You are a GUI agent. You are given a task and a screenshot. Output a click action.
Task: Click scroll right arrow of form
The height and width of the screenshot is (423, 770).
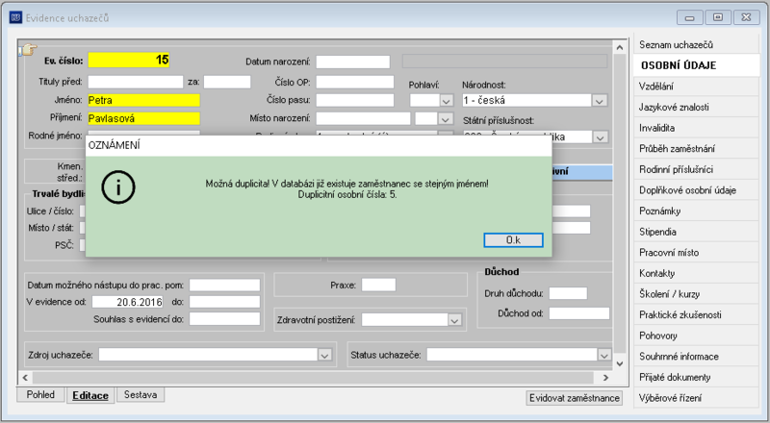pos(605,378)
